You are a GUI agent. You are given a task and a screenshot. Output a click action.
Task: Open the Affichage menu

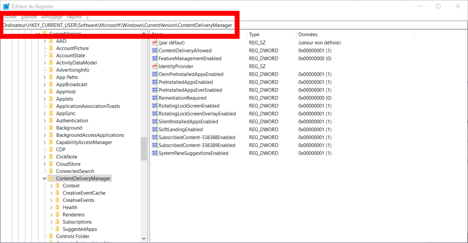coord(52,17)
